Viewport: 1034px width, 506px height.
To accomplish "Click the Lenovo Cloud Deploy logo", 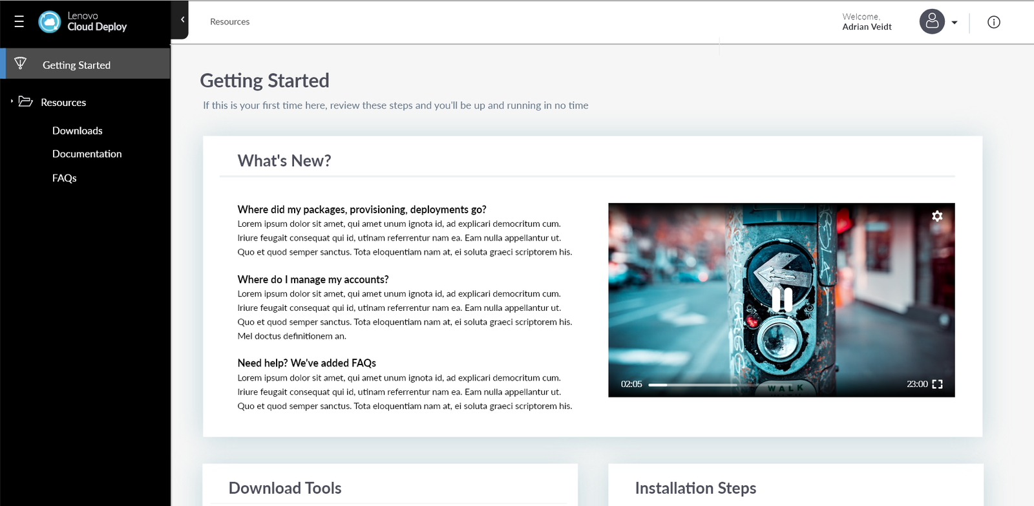I will pyautogui.click(x=50, y=22).
